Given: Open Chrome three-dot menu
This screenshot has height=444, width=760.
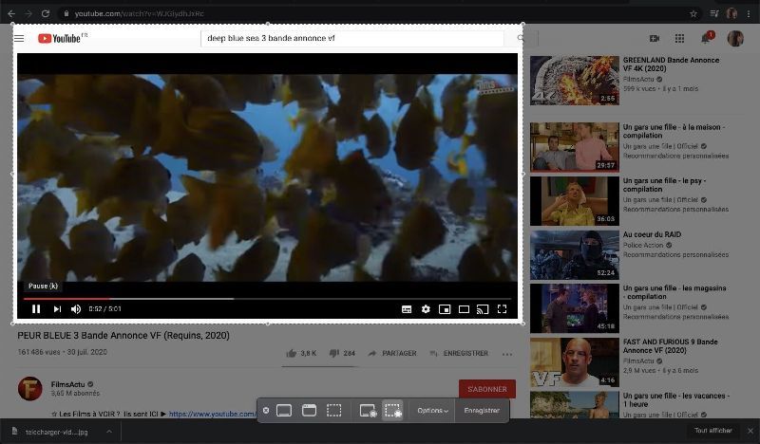Looking at the screenshot, I should click(x=749, y=13).
